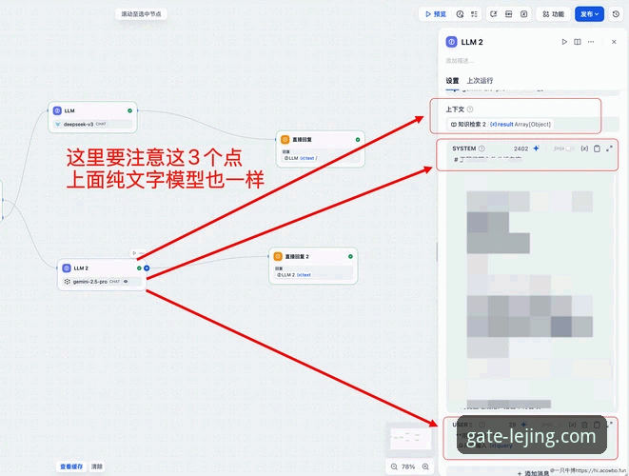629x476 pixels.
Task: Click the 清除 clear button
Action: tap(97, 466)
